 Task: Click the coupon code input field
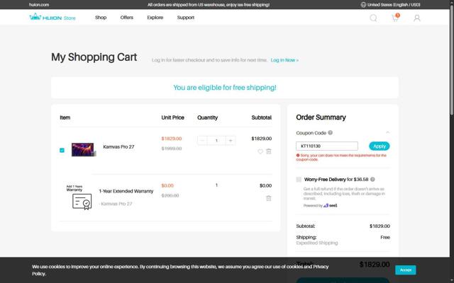tap(327, 146)
